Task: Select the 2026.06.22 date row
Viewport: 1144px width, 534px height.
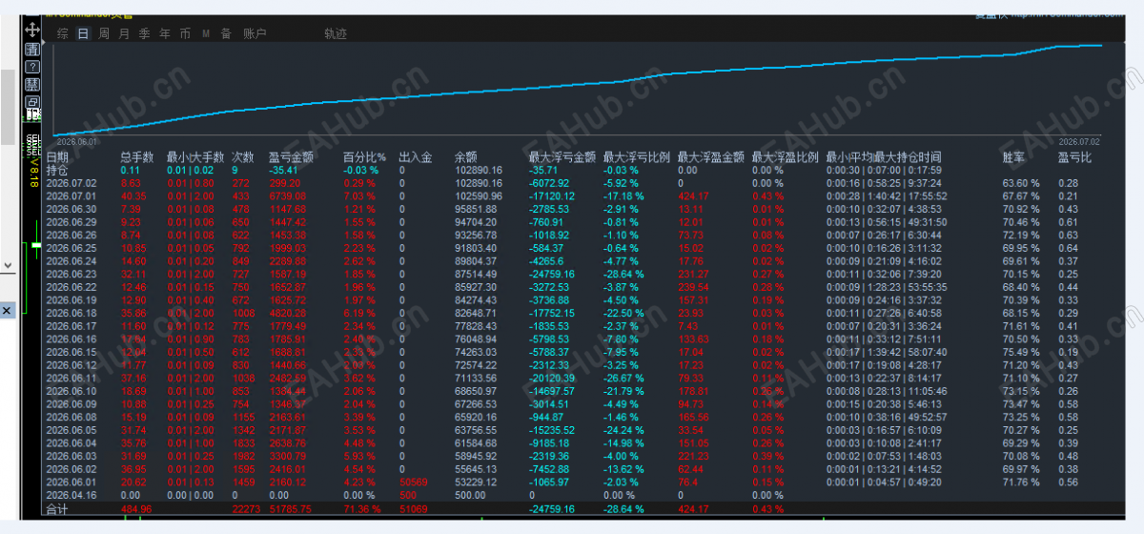Action: coord(71,287)
